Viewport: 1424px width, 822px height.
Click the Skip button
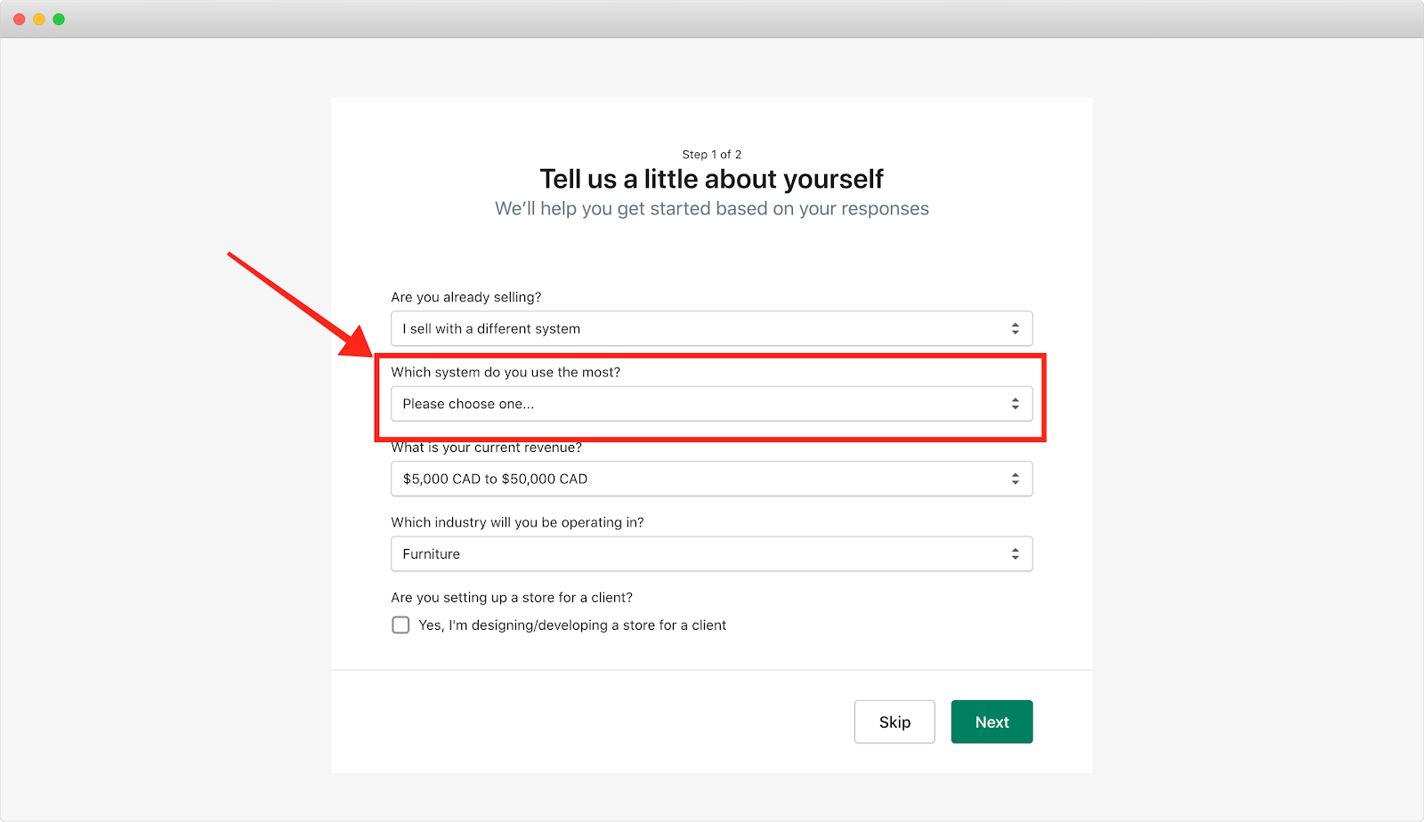pos(894,721)
